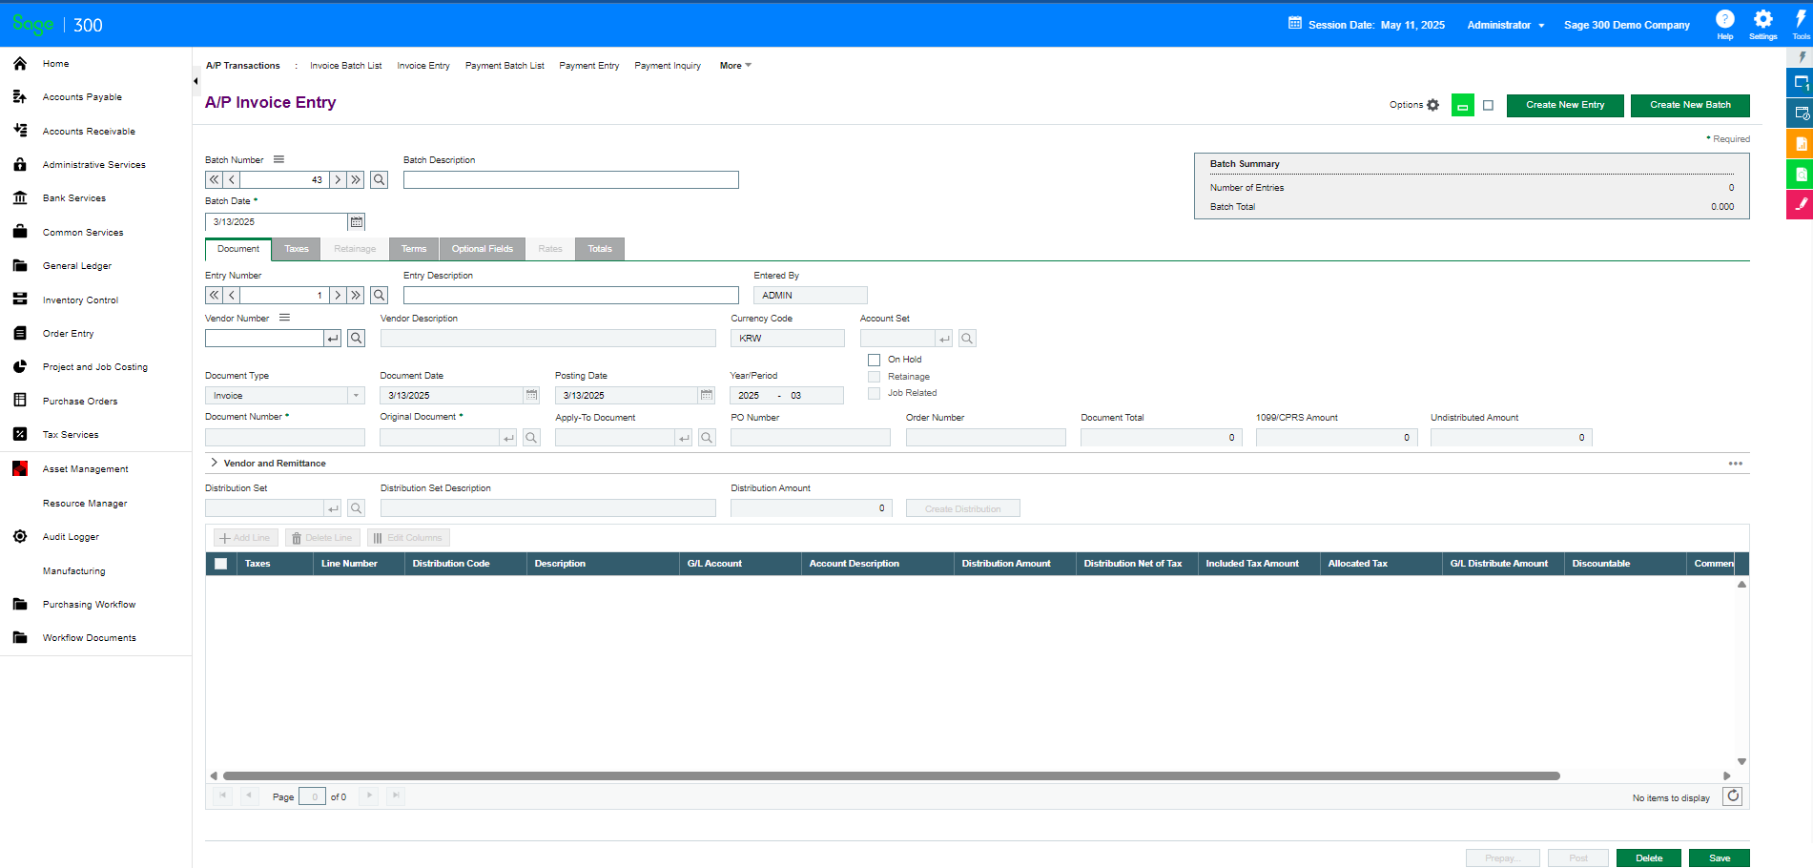This screenshot has height=868, width=1813.
Task: Click the Batch Description field
Action: tap(571, 179)
